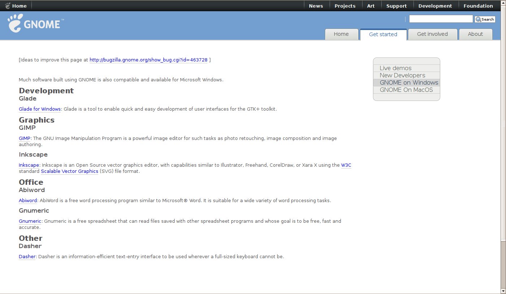This screenshot has height=294, width=506.
Task: Click the Dasher subheading
Action: (30, 246)
